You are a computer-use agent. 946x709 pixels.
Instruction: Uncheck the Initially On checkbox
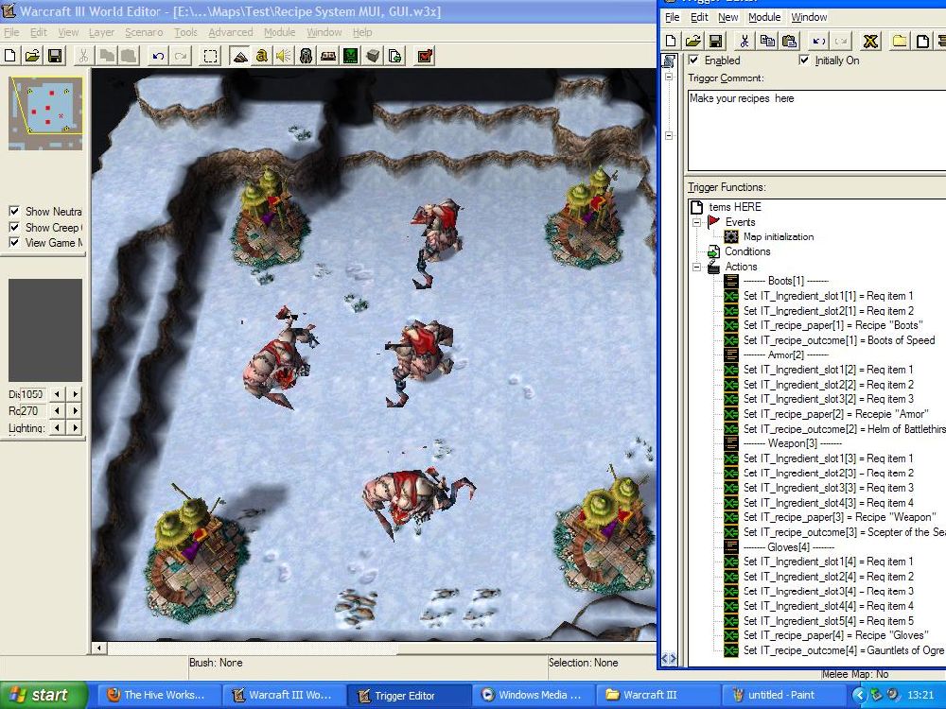tap(803, 60)
